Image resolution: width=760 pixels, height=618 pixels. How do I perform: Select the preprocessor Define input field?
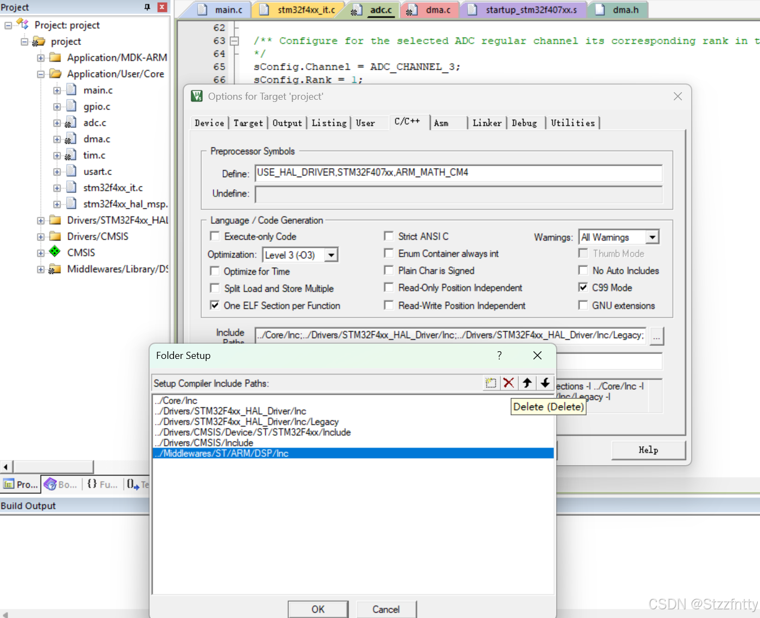click(x=458, y=172)
